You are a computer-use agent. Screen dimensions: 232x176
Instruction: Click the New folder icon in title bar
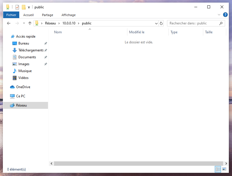pos(24,7)
